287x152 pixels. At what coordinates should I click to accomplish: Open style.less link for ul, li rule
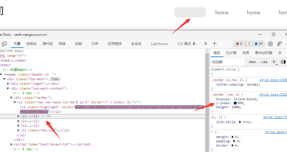click(x=275, y=117)
